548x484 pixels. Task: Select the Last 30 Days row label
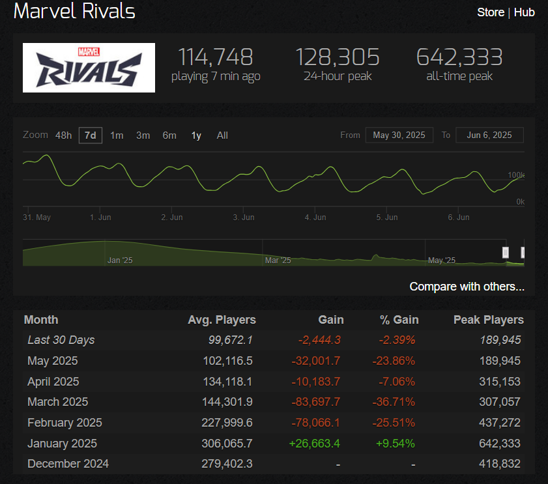point(61,340)
